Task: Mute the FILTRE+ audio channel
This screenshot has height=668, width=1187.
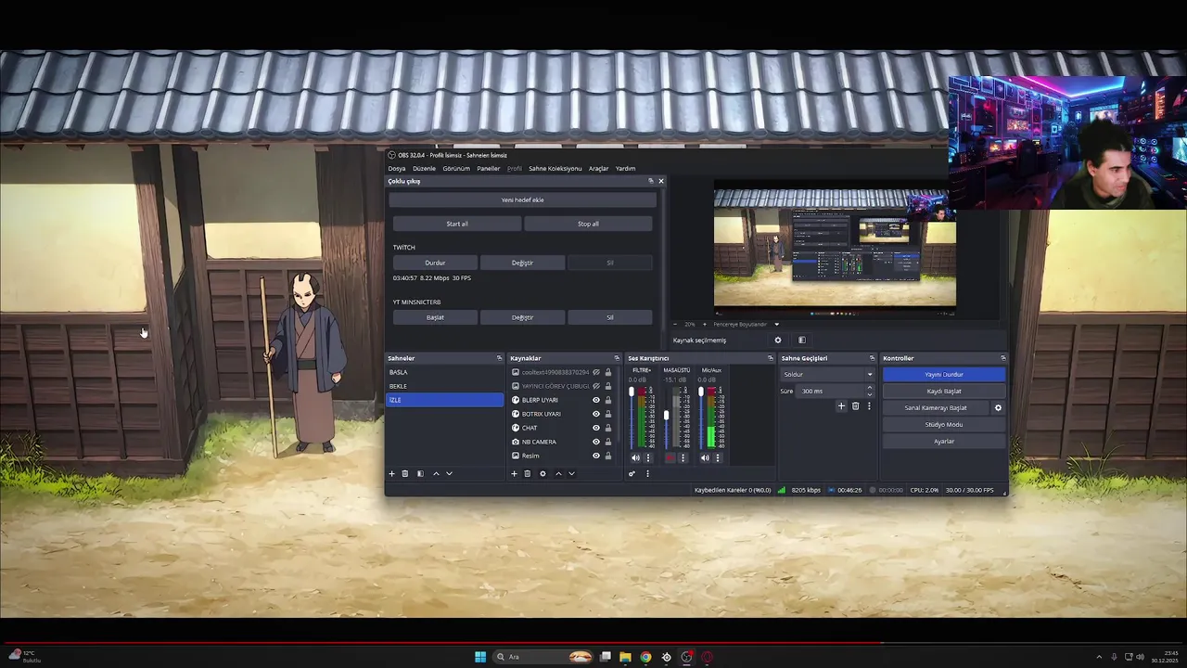Action: tap(635, 457)
